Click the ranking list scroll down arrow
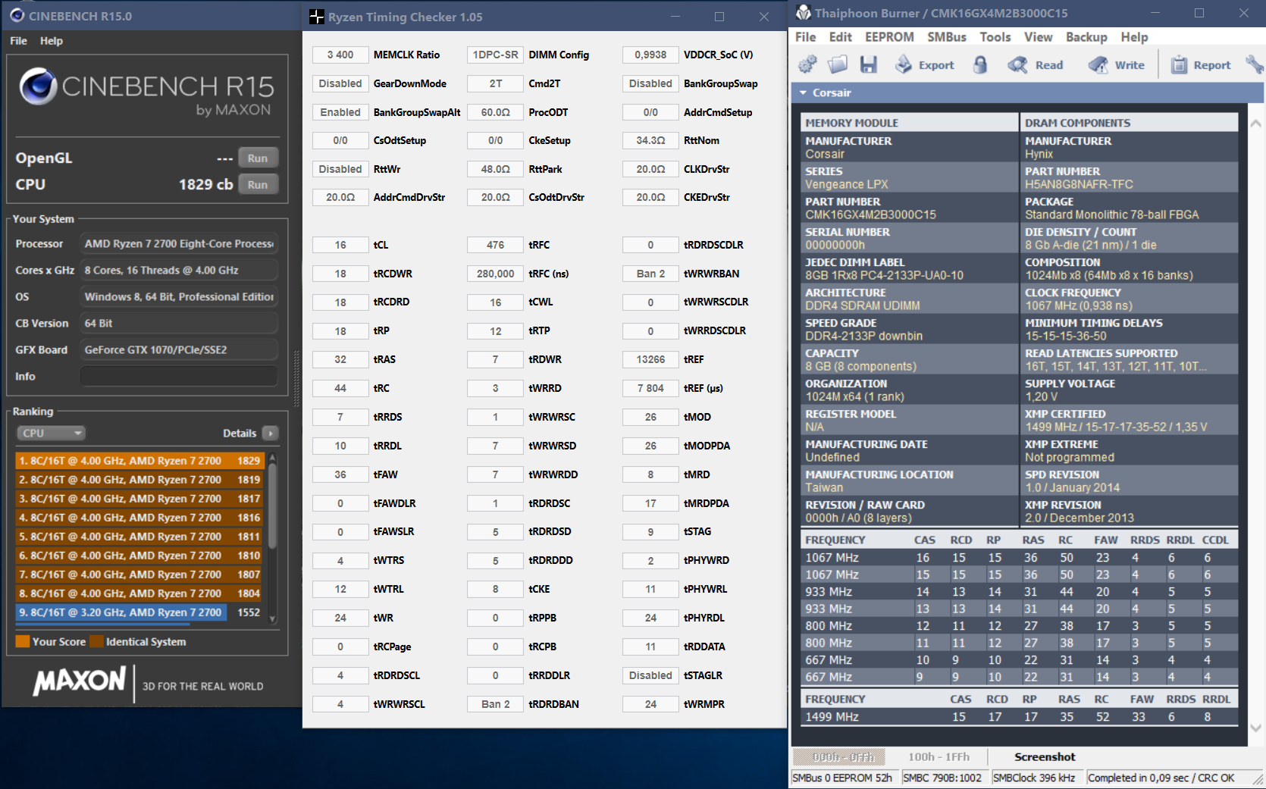Screen dimensions: 1266x789 click(x=272, y=619)
